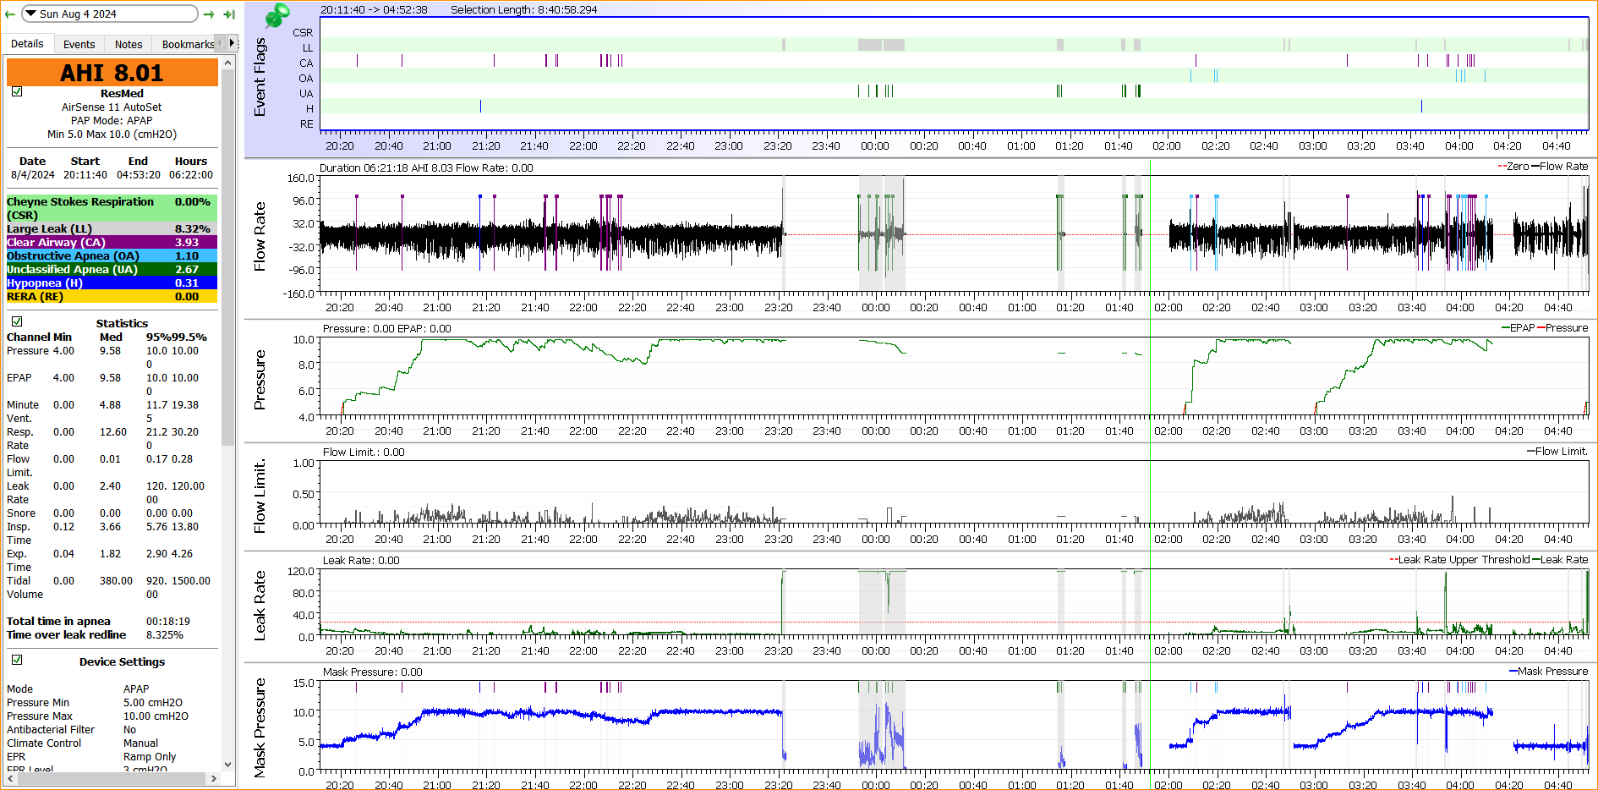
Task: Click the Leak Rate Upper Threshold legend entry
Action: point(1459,559)
